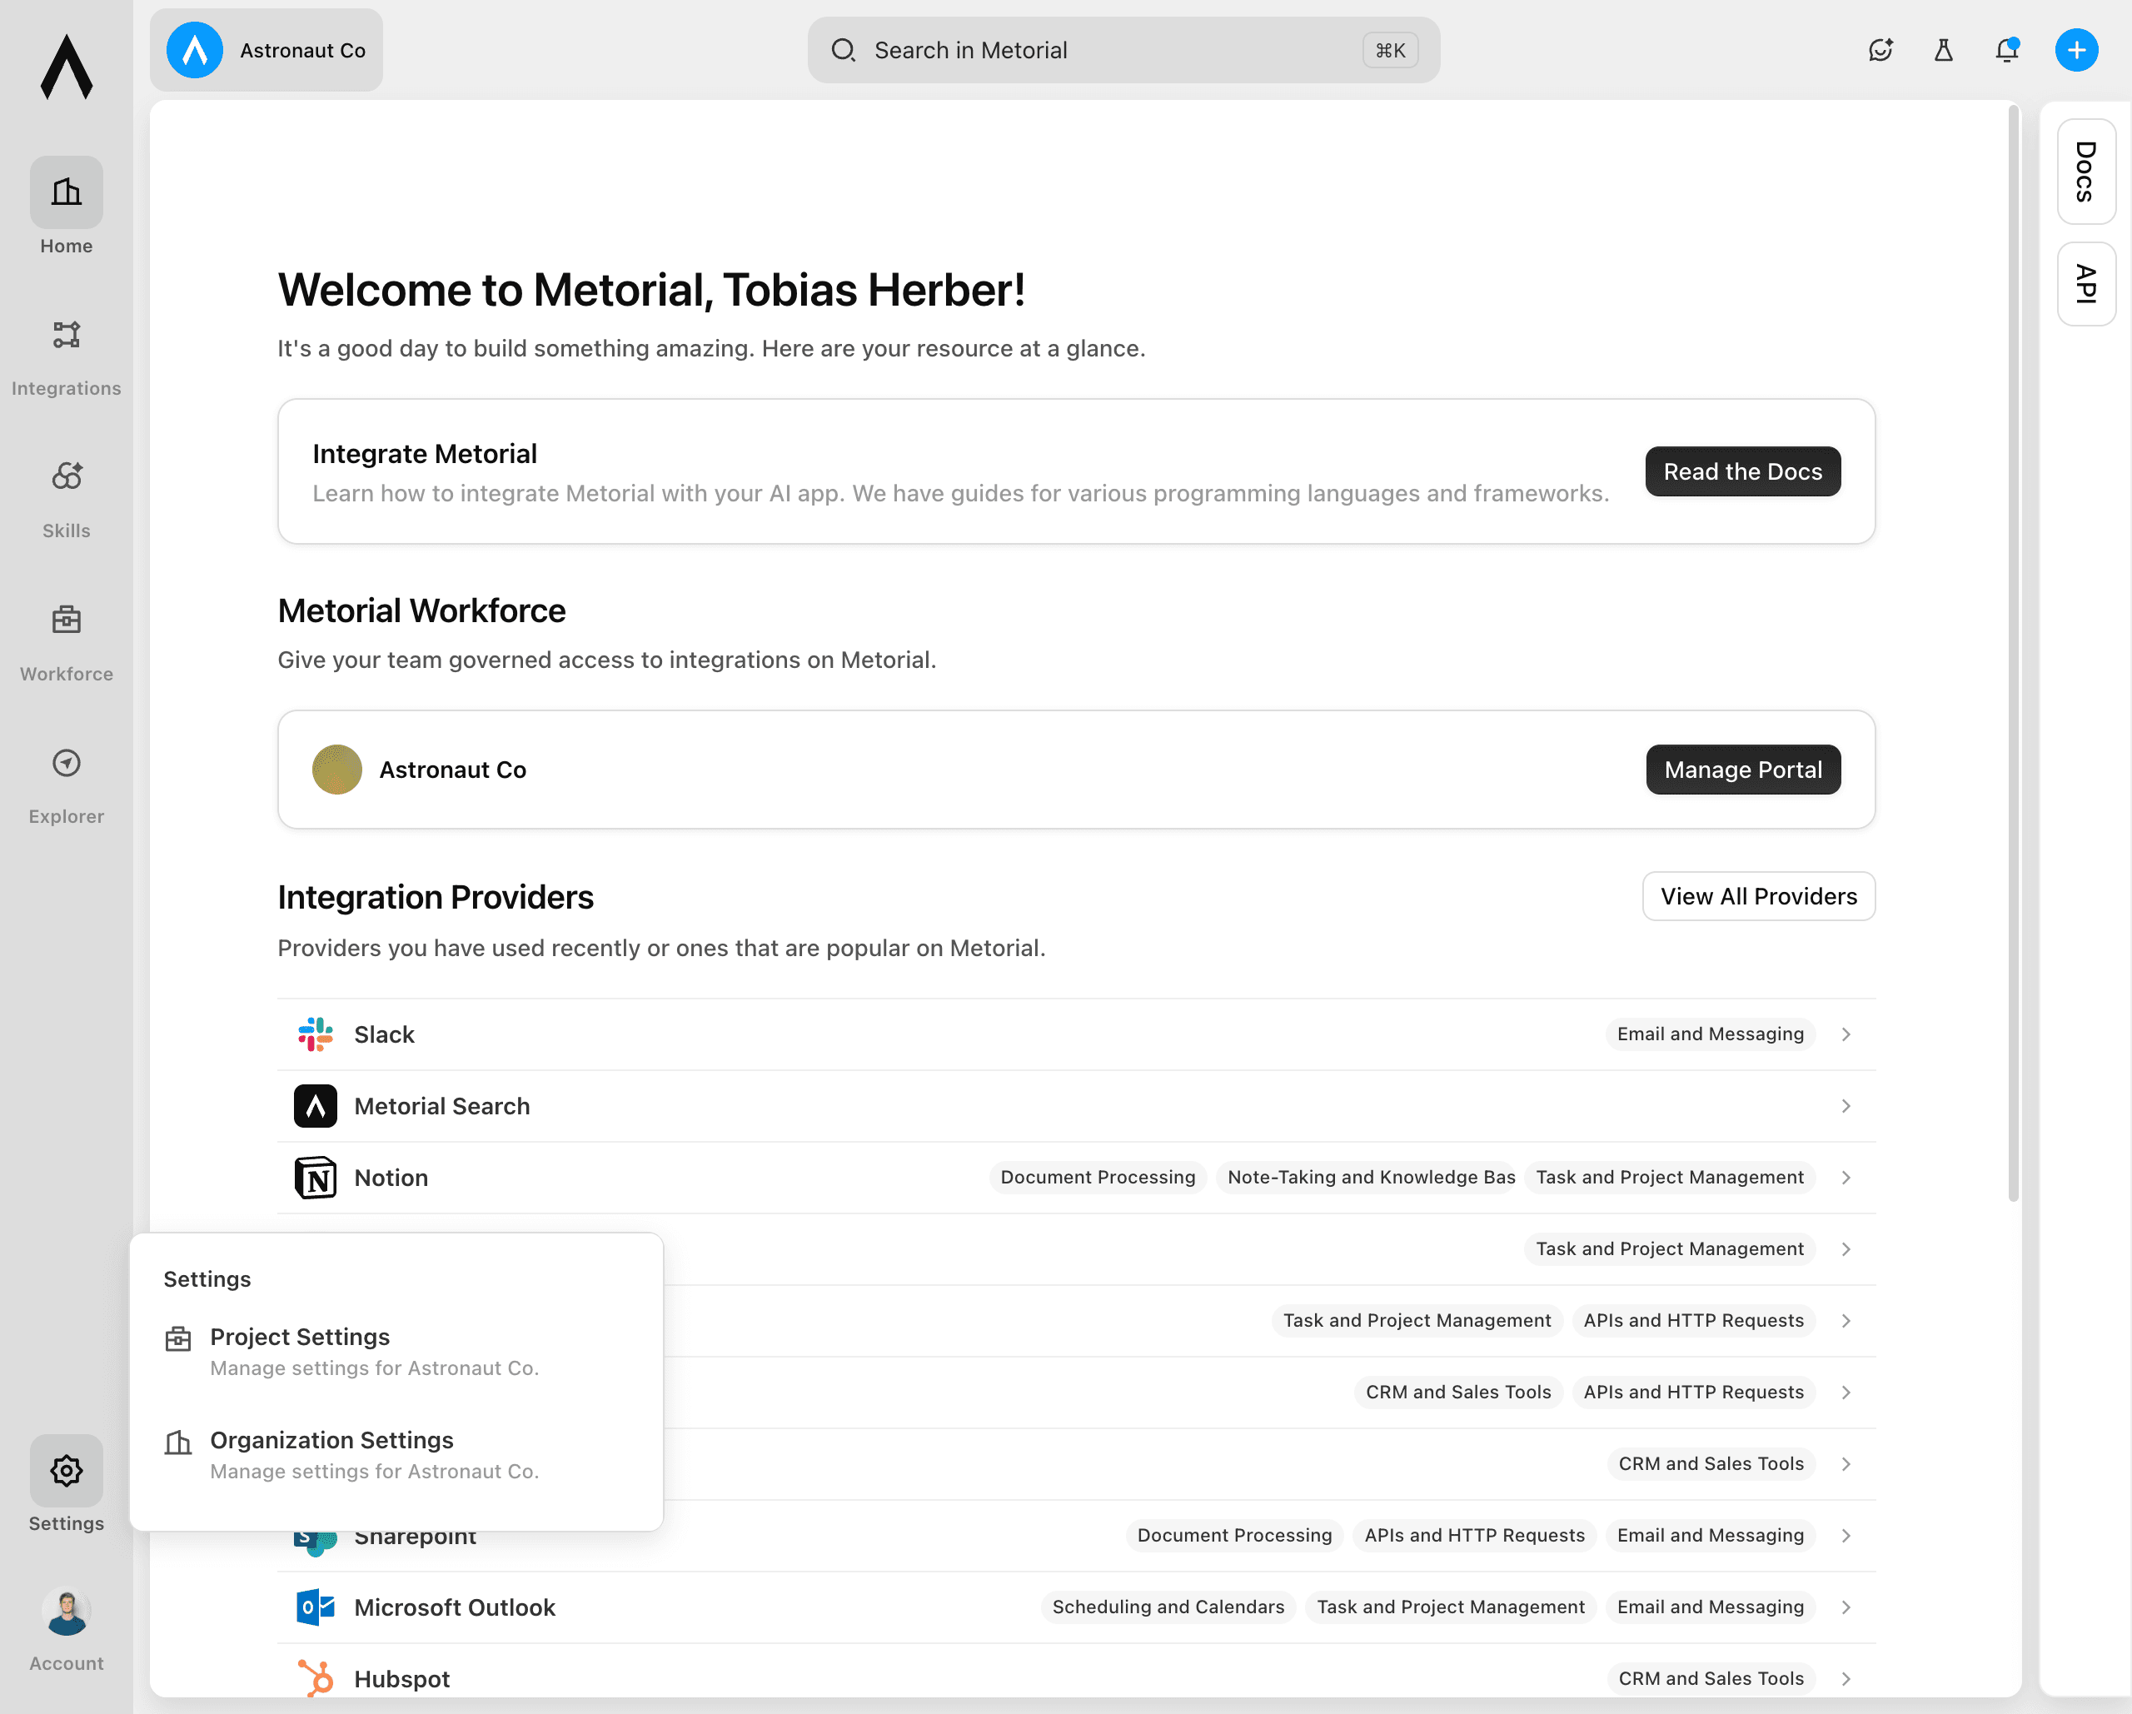Click the Project Settings briefcase icon
The width and height of the screenshot is (2132, 1714).
[178, 1339]
